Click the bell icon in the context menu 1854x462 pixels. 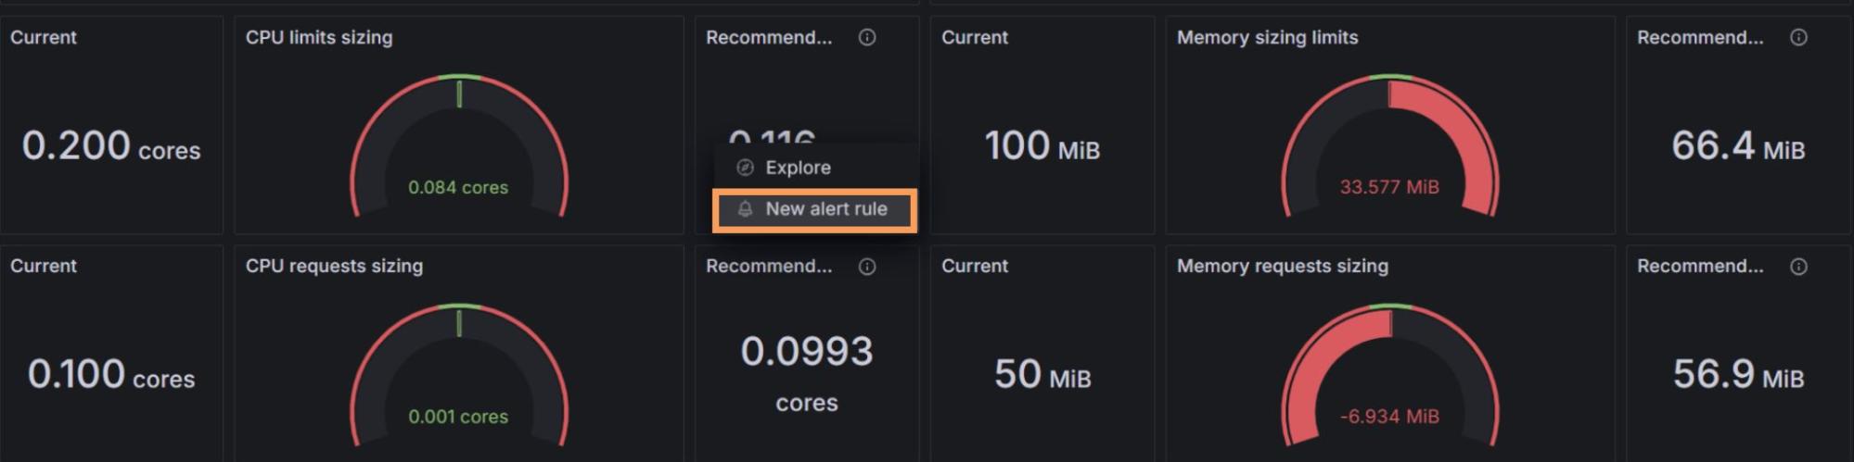pyautogui.click(x=745, y=209)
